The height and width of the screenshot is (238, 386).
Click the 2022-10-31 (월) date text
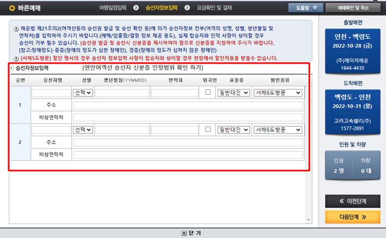(352, 106)
